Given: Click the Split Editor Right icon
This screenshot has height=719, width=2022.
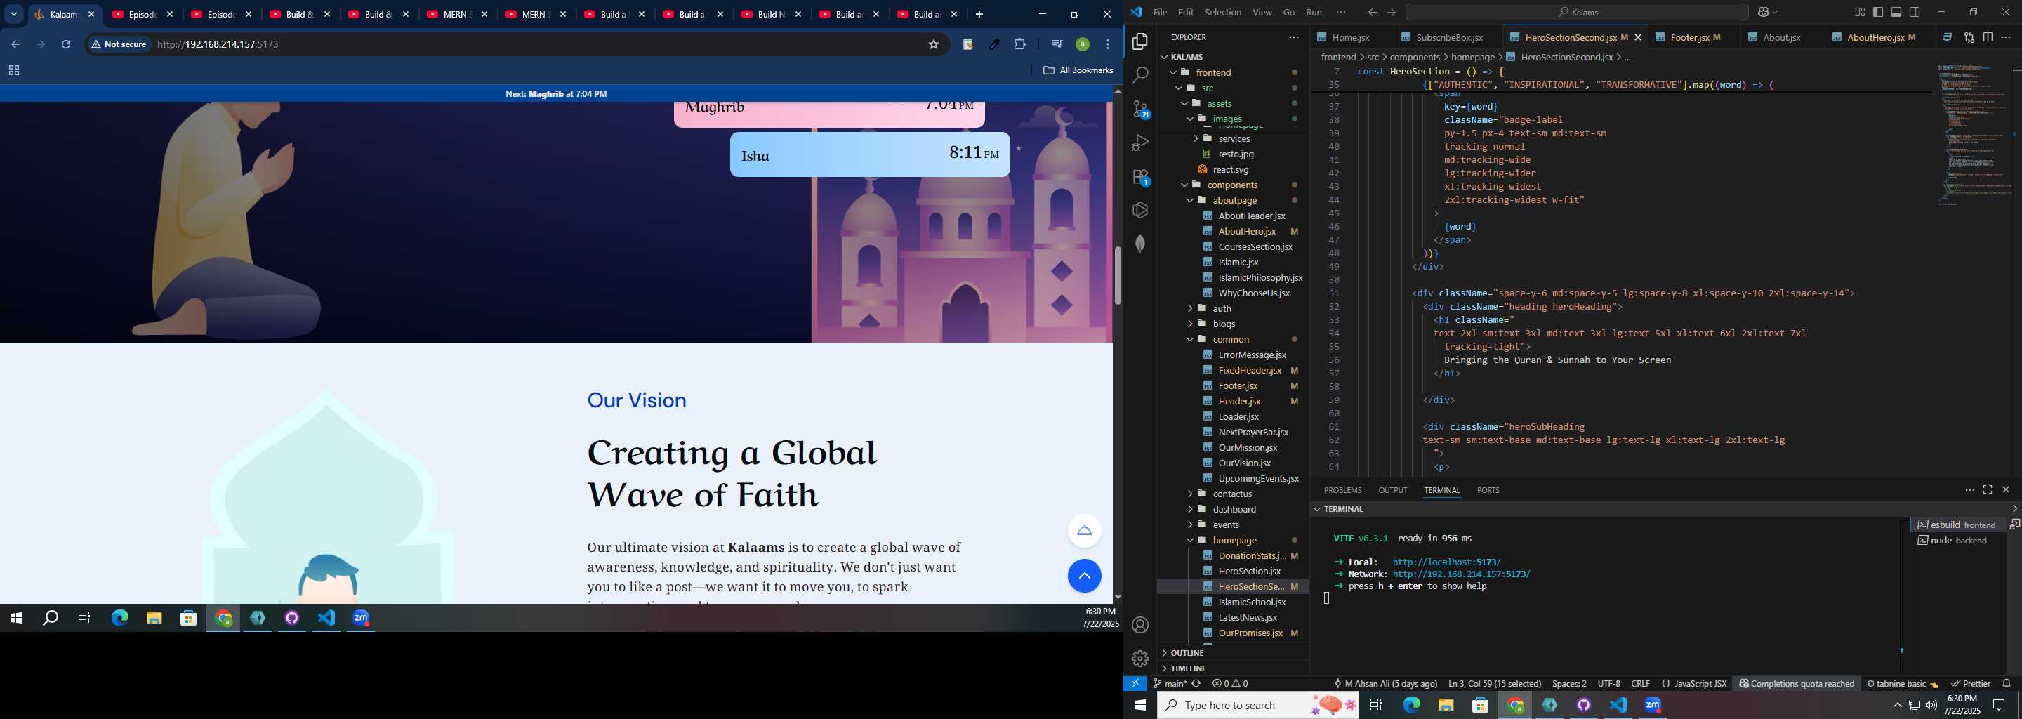Looking at the screenshot, I should point(1988,37).
